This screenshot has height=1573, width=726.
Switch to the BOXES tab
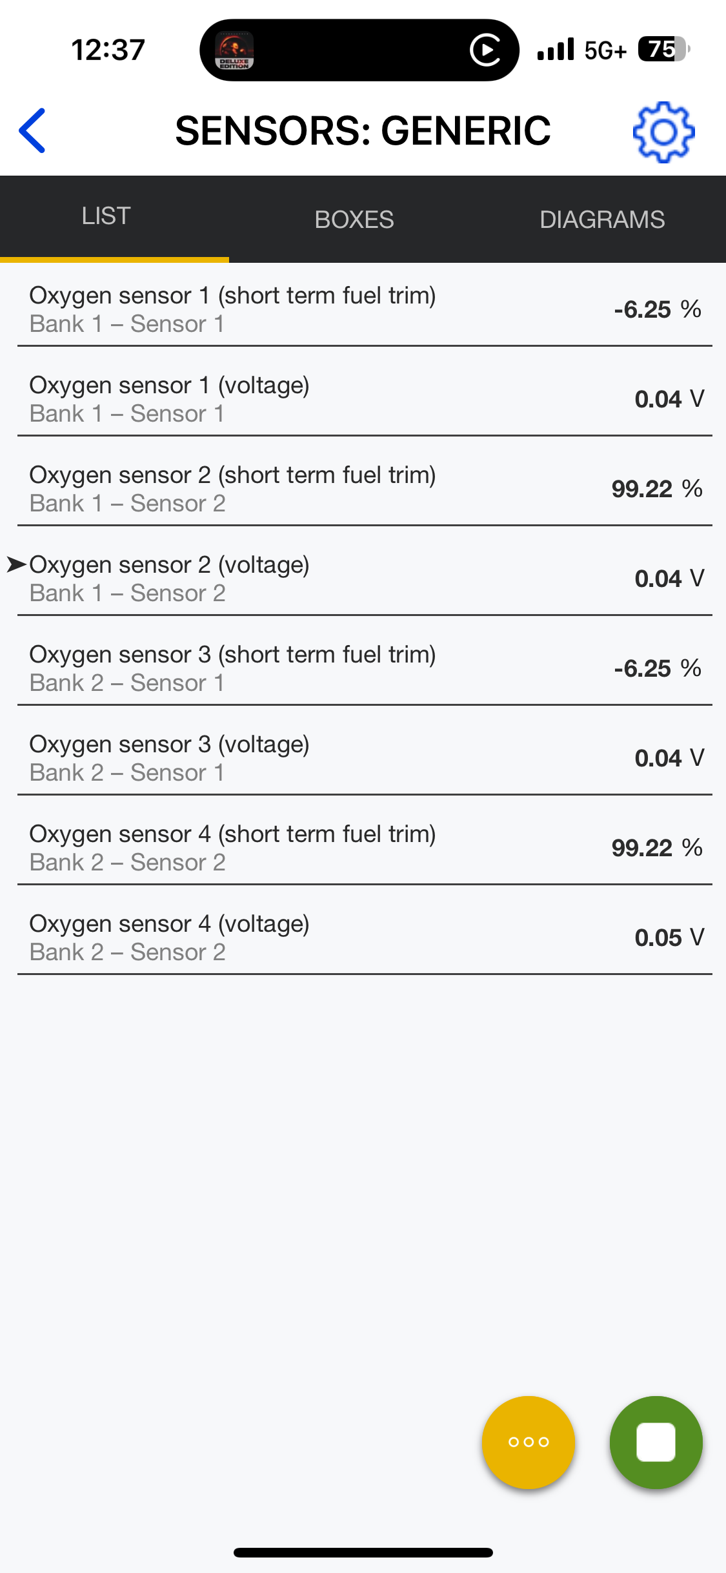coord(354,220)
